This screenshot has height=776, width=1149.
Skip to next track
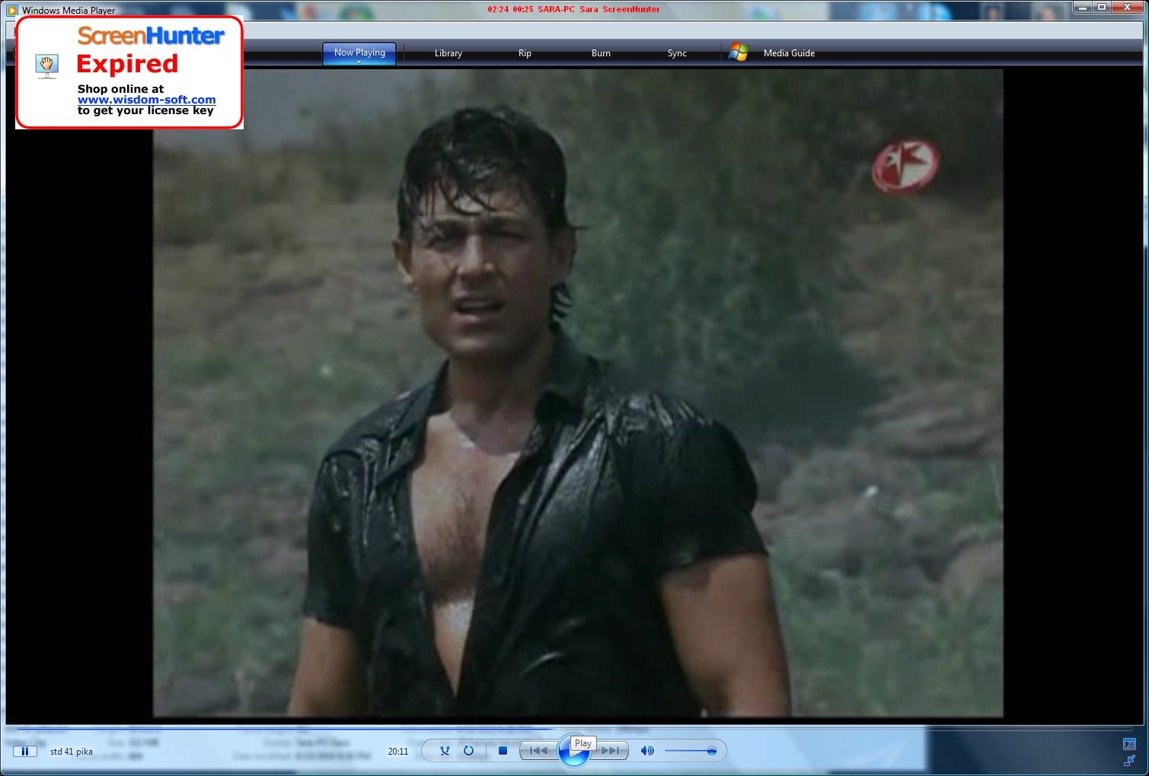611,751
